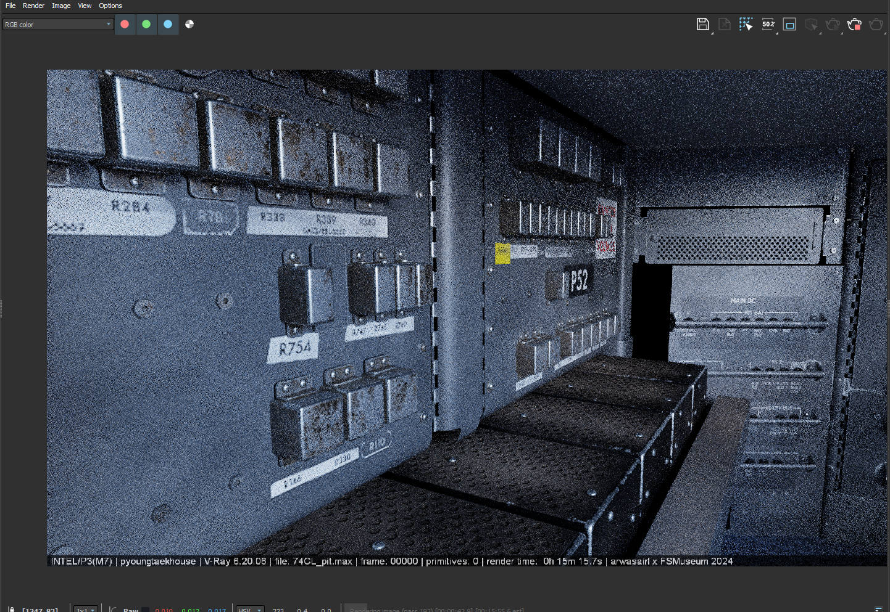Toggle the region render icon
The image size is (890, 612).
point(789,24)
